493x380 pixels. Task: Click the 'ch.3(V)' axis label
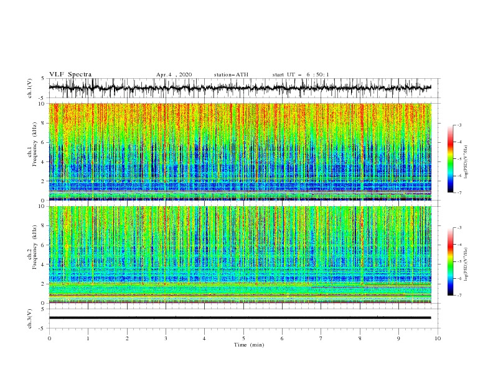[30, 319]
